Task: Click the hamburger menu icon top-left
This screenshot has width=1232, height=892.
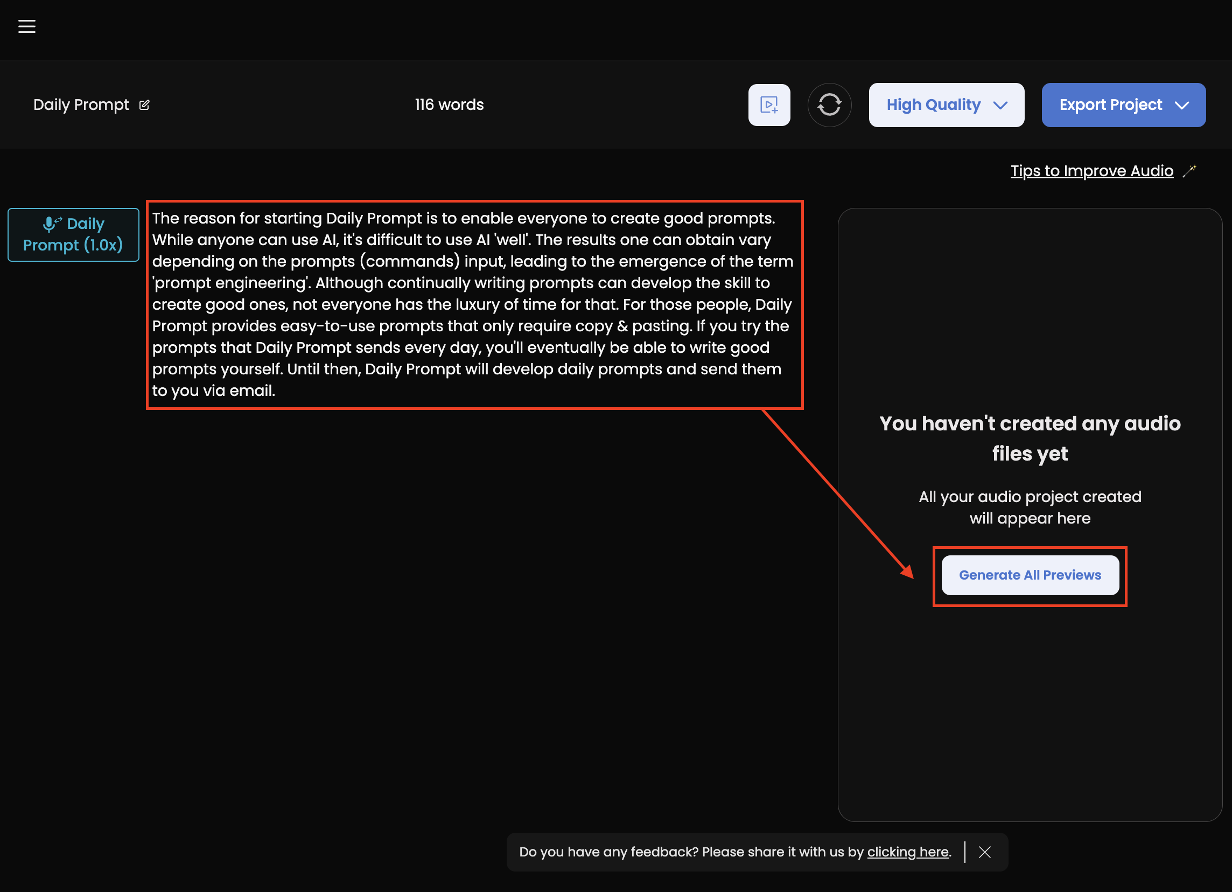Action: coord(26,26)
